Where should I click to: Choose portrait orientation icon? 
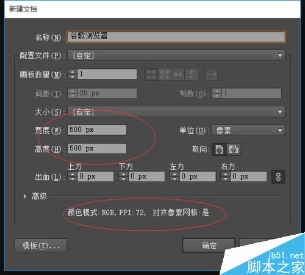(219, 150)
